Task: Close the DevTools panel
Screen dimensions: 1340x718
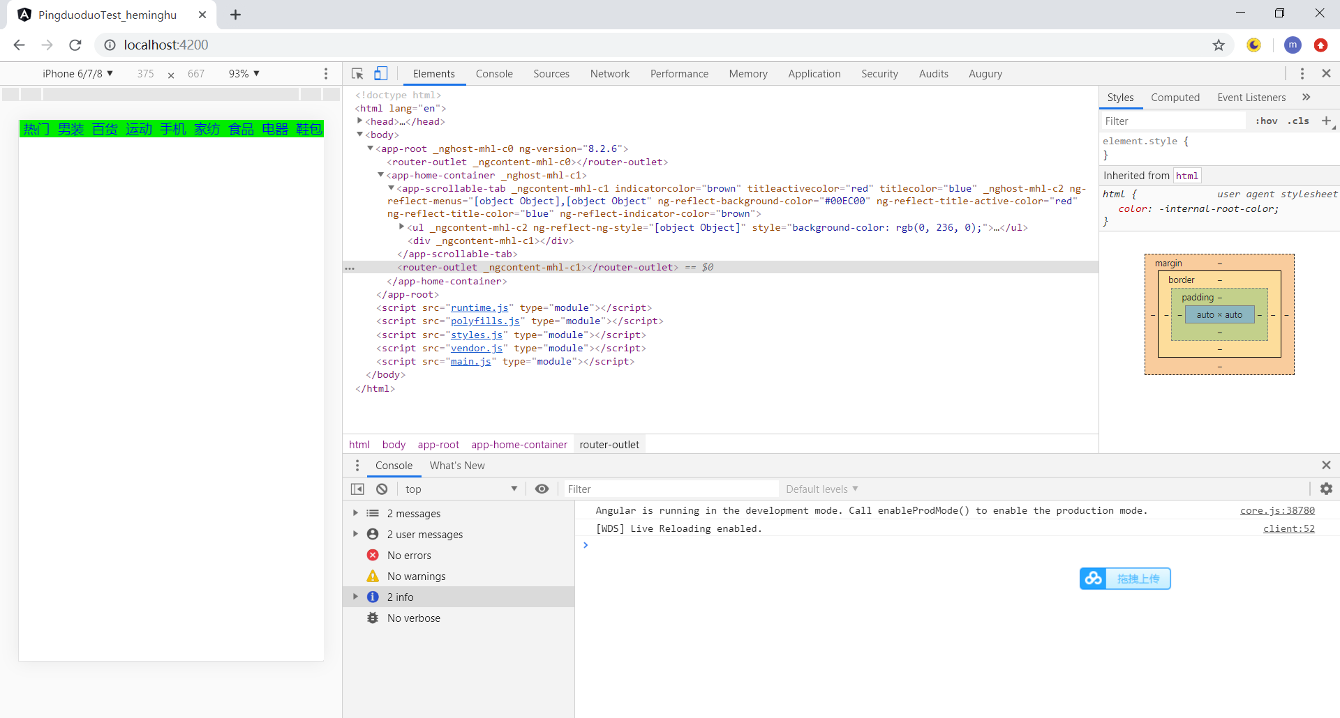Action: point(1327,73)
